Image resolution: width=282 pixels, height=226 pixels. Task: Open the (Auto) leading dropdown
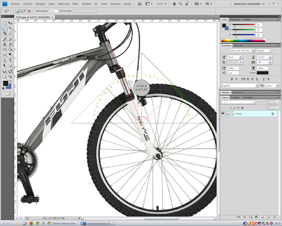pos(270,57)
